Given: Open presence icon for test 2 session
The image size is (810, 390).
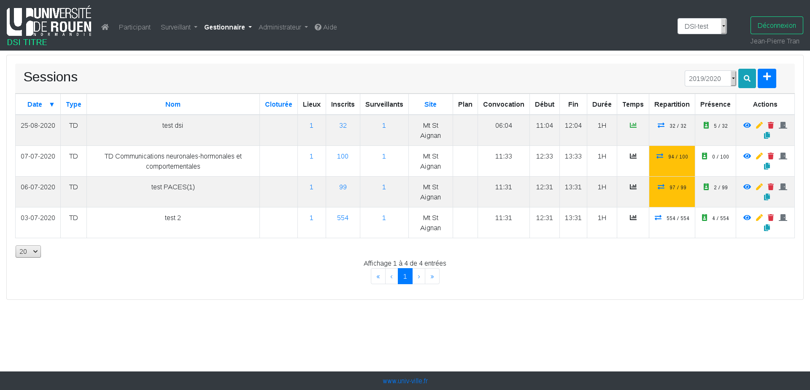Looking at the screenshot, I should [x=705, y=218].
